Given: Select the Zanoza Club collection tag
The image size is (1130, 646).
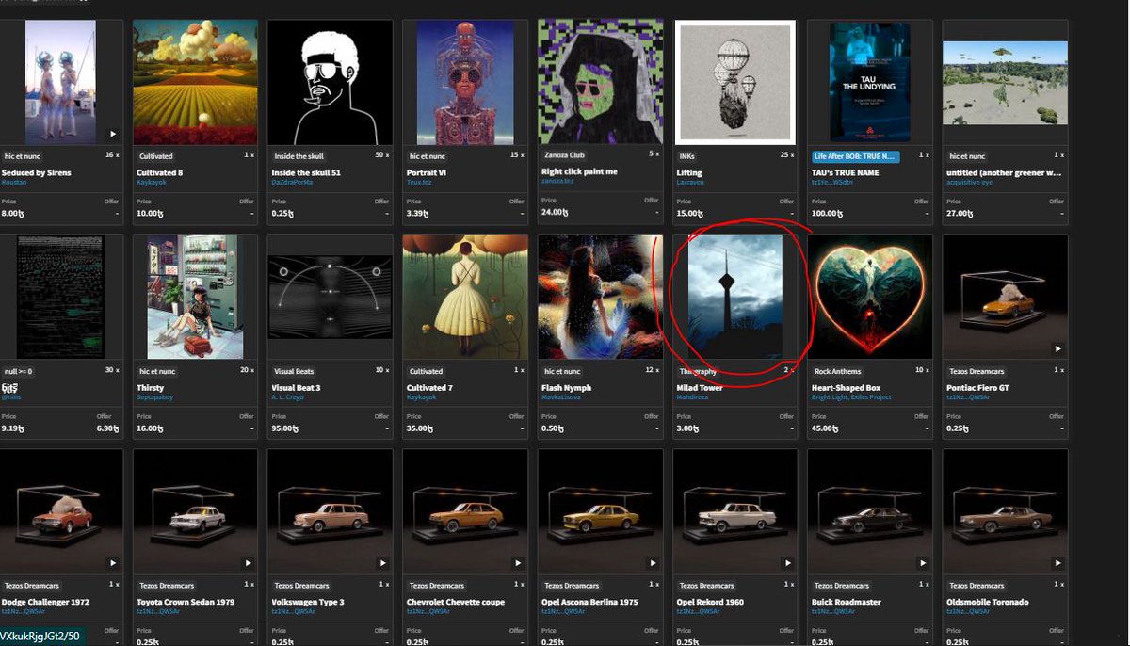Looking at the screenshot, I should 564,156.
